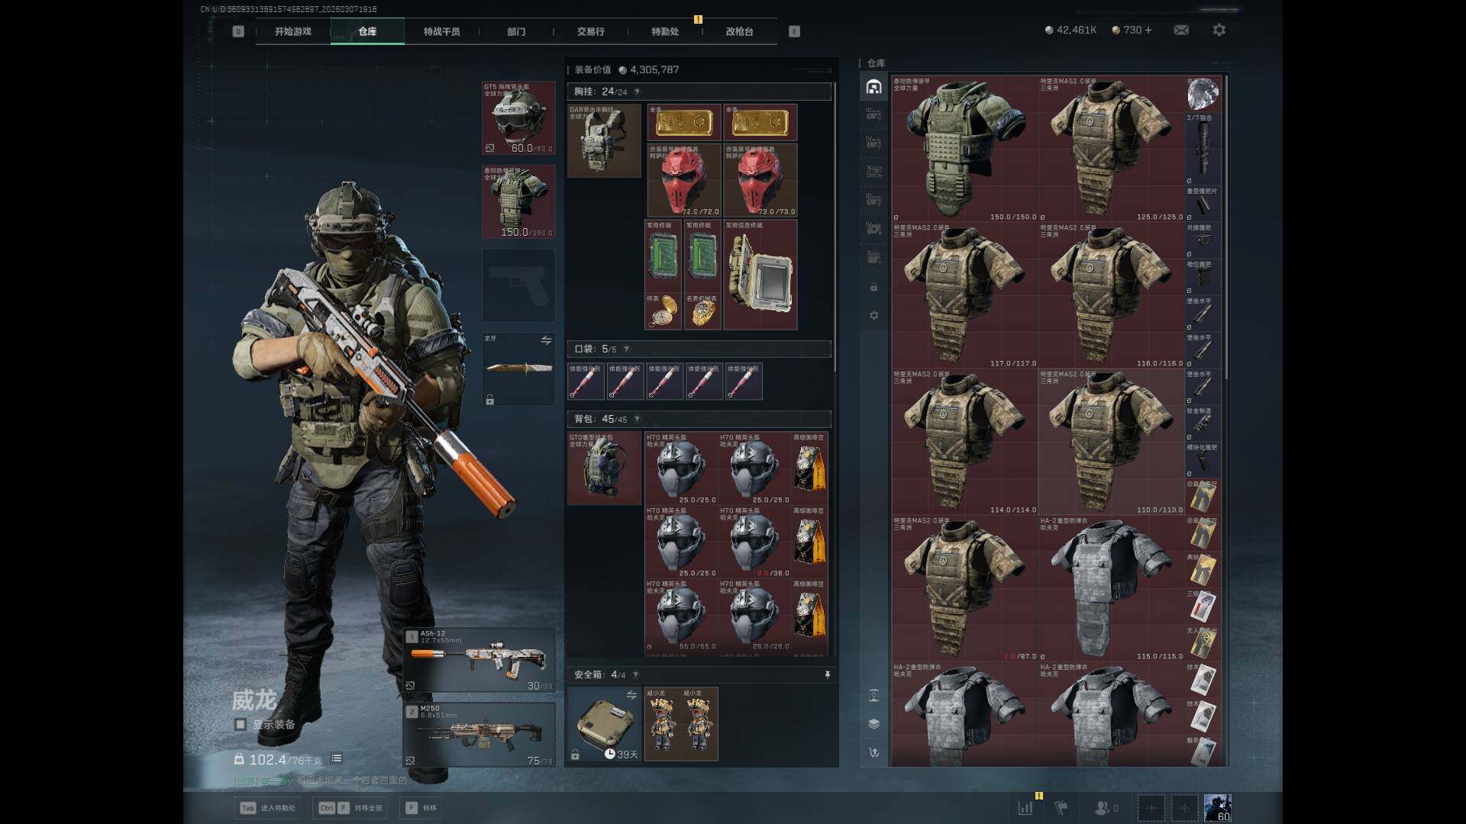This screenshot has height=824, width=1466.
Task: Click the flag icon in the bottom bar
Action: (x=1061, y=807)
